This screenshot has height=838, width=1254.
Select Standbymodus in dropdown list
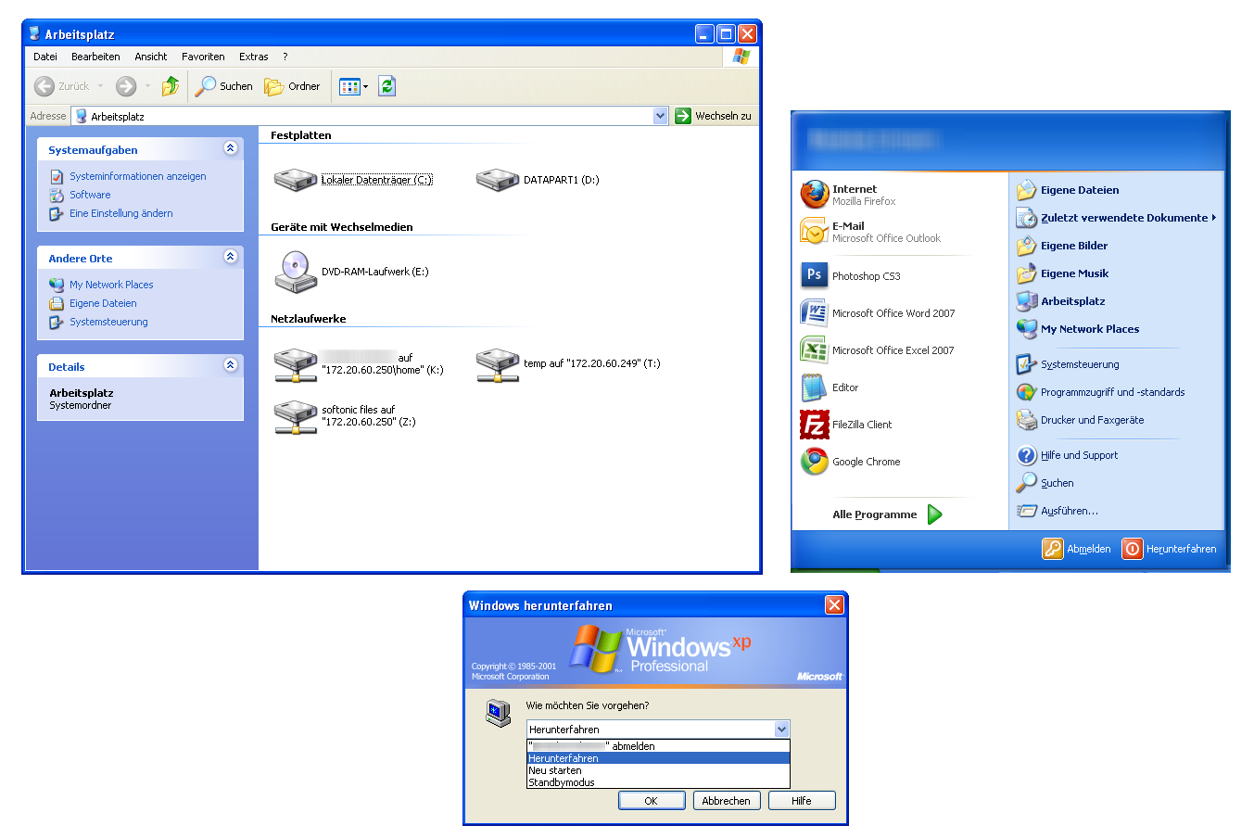[658, 782]
